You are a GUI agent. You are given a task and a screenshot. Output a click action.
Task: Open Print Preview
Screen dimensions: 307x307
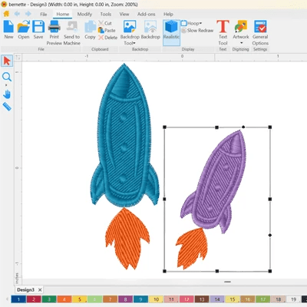pos(54,33)
